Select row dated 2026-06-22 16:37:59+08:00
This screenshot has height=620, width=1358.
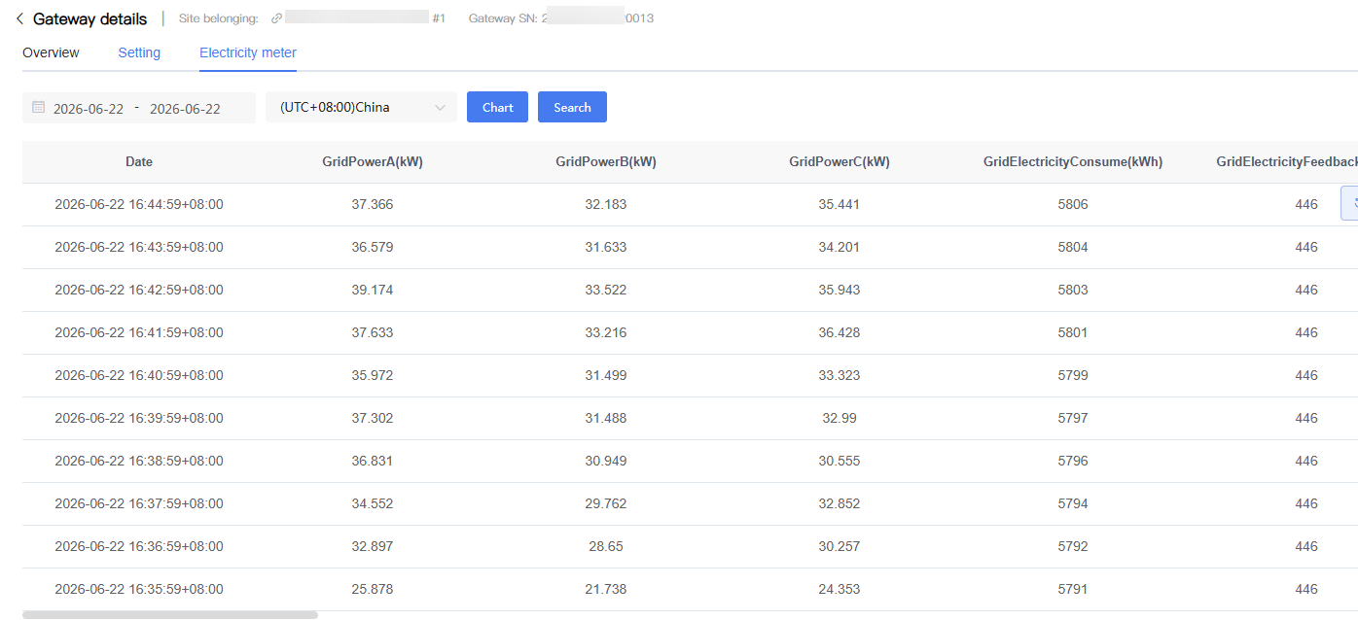coord(690,504)
